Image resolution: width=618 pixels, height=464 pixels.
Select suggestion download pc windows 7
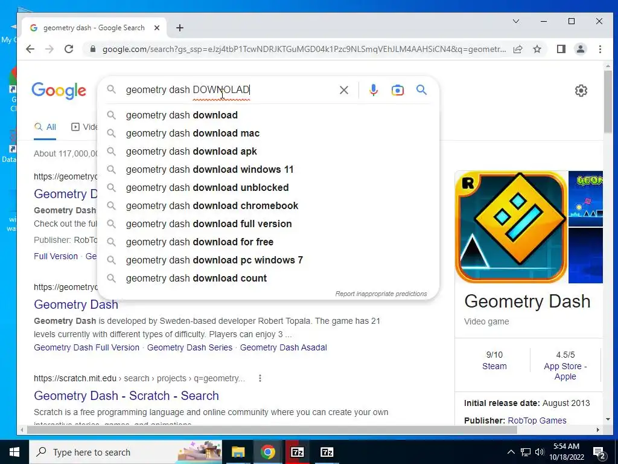[x=268, y=260]
